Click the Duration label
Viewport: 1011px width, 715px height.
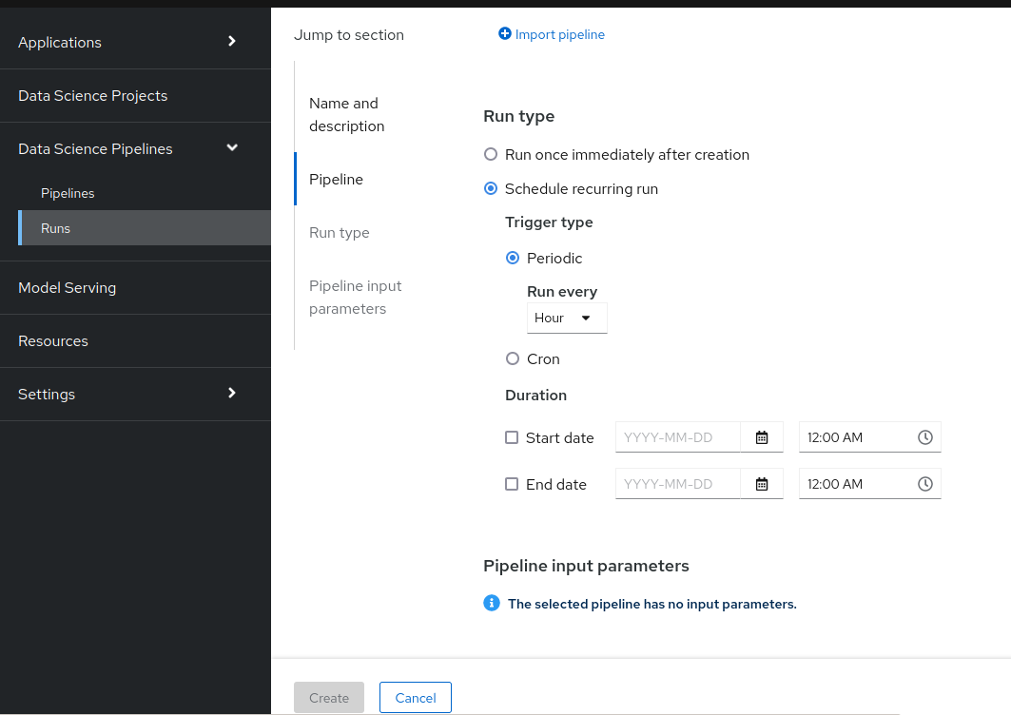(x=535, y=396)
